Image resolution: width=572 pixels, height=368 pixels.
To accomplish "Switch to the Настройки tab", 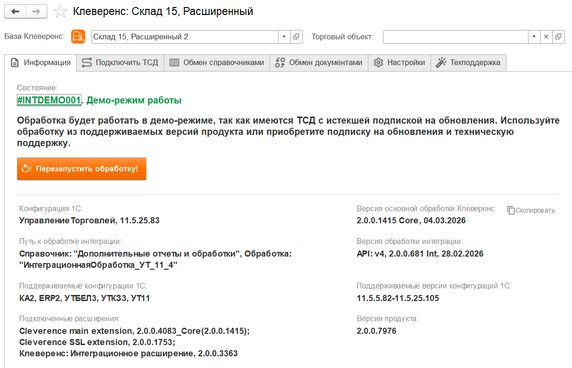I will (x=399, y=63).
